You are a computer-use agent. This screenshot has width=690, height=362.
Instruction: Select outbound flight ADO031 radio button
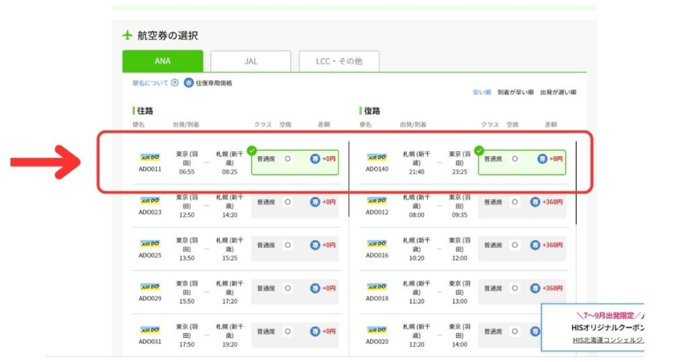[x=287, y=331]
